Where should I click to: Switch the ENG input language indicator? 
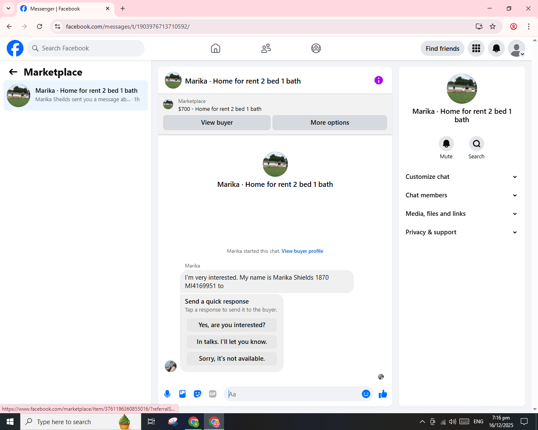[478, 422]
